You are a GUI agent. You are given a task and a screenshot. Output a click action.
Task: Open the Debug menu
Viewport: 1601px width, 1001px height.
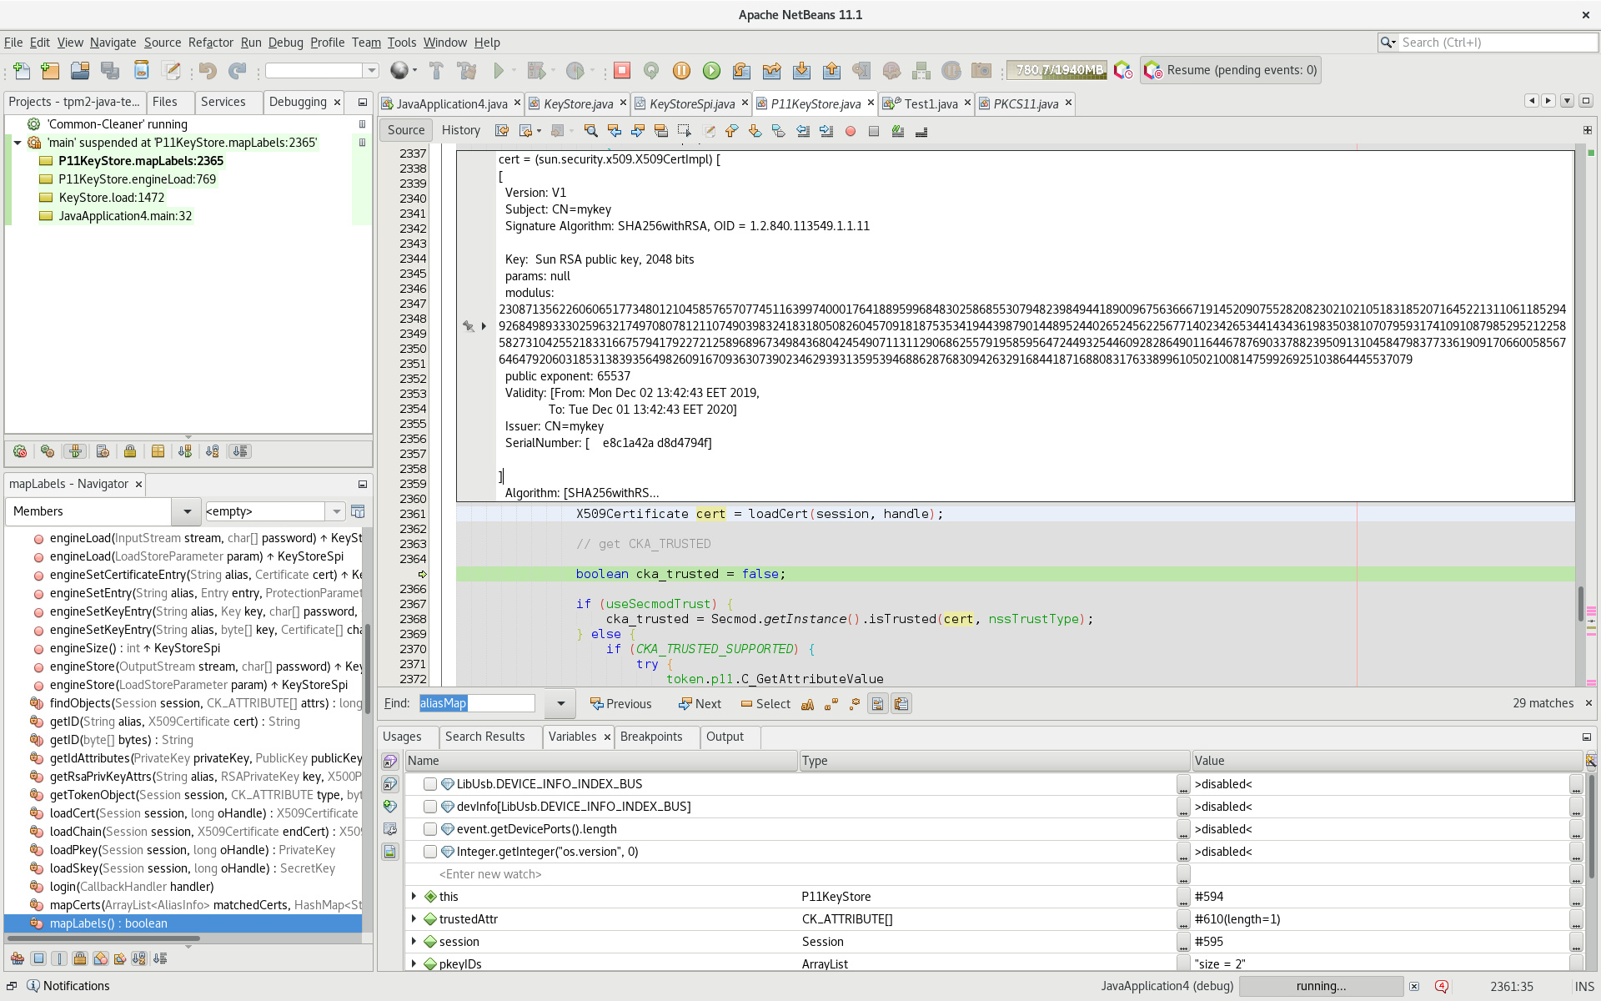[x=285, y=43]
